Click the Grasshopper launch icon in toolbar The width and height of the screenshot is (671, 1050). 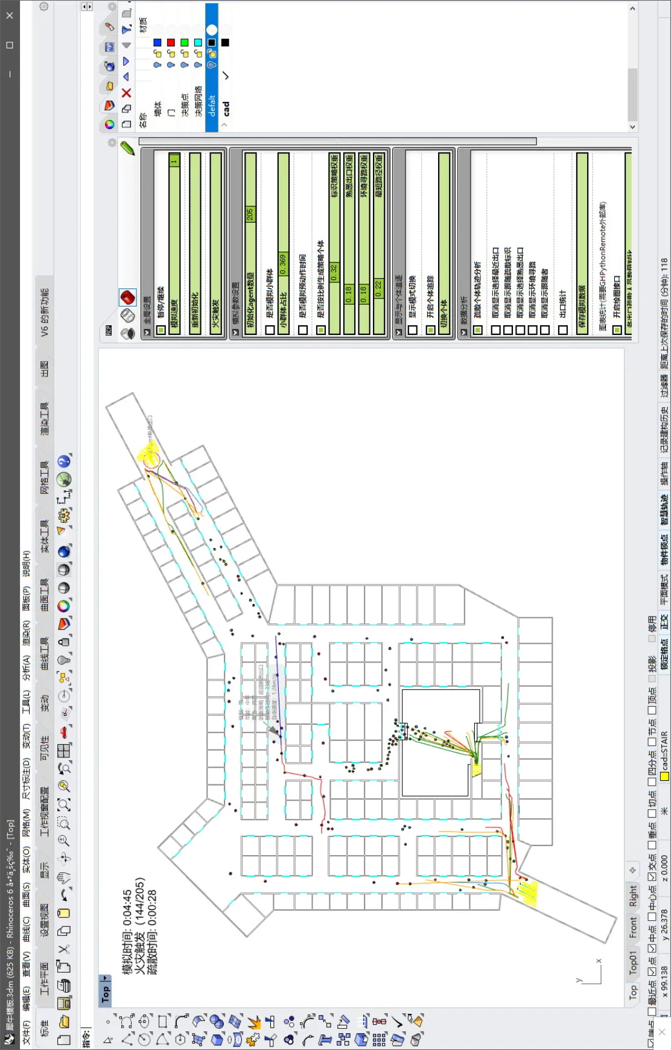pyautogui.click(x=64, y=480)
